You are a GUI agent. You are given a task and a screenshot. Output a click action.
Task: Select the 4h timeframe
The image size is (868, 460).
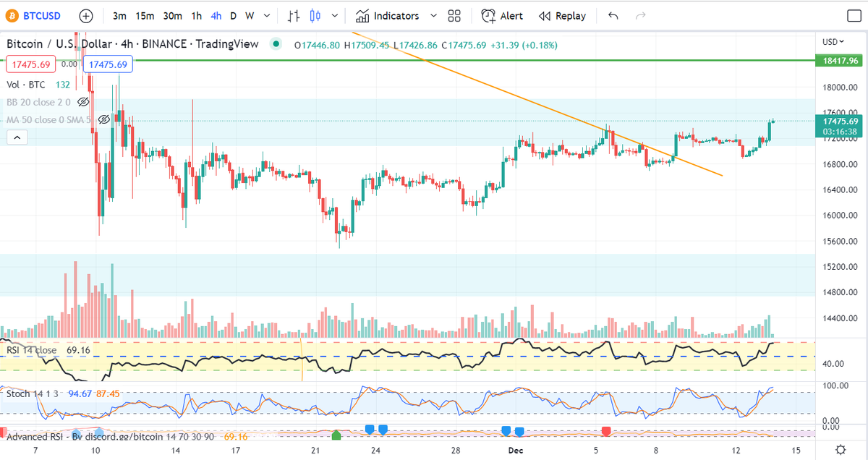point(216,15)
